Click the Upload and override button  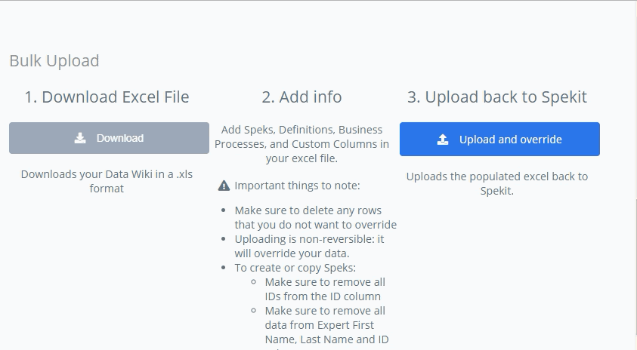(x=499, y=139)
